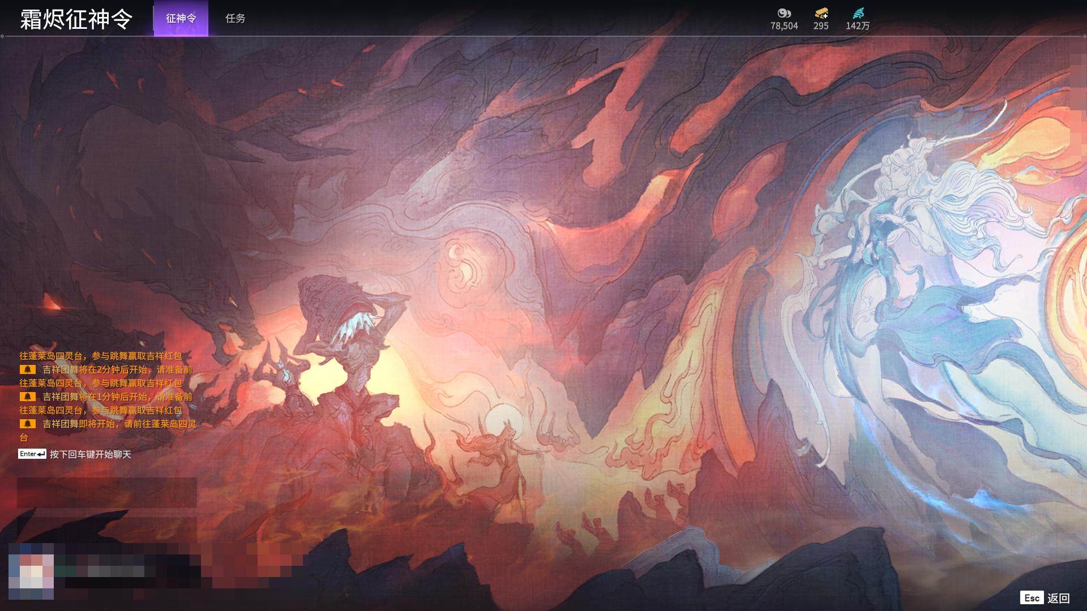Click the Enter key icon in chat

pos(32,454)
